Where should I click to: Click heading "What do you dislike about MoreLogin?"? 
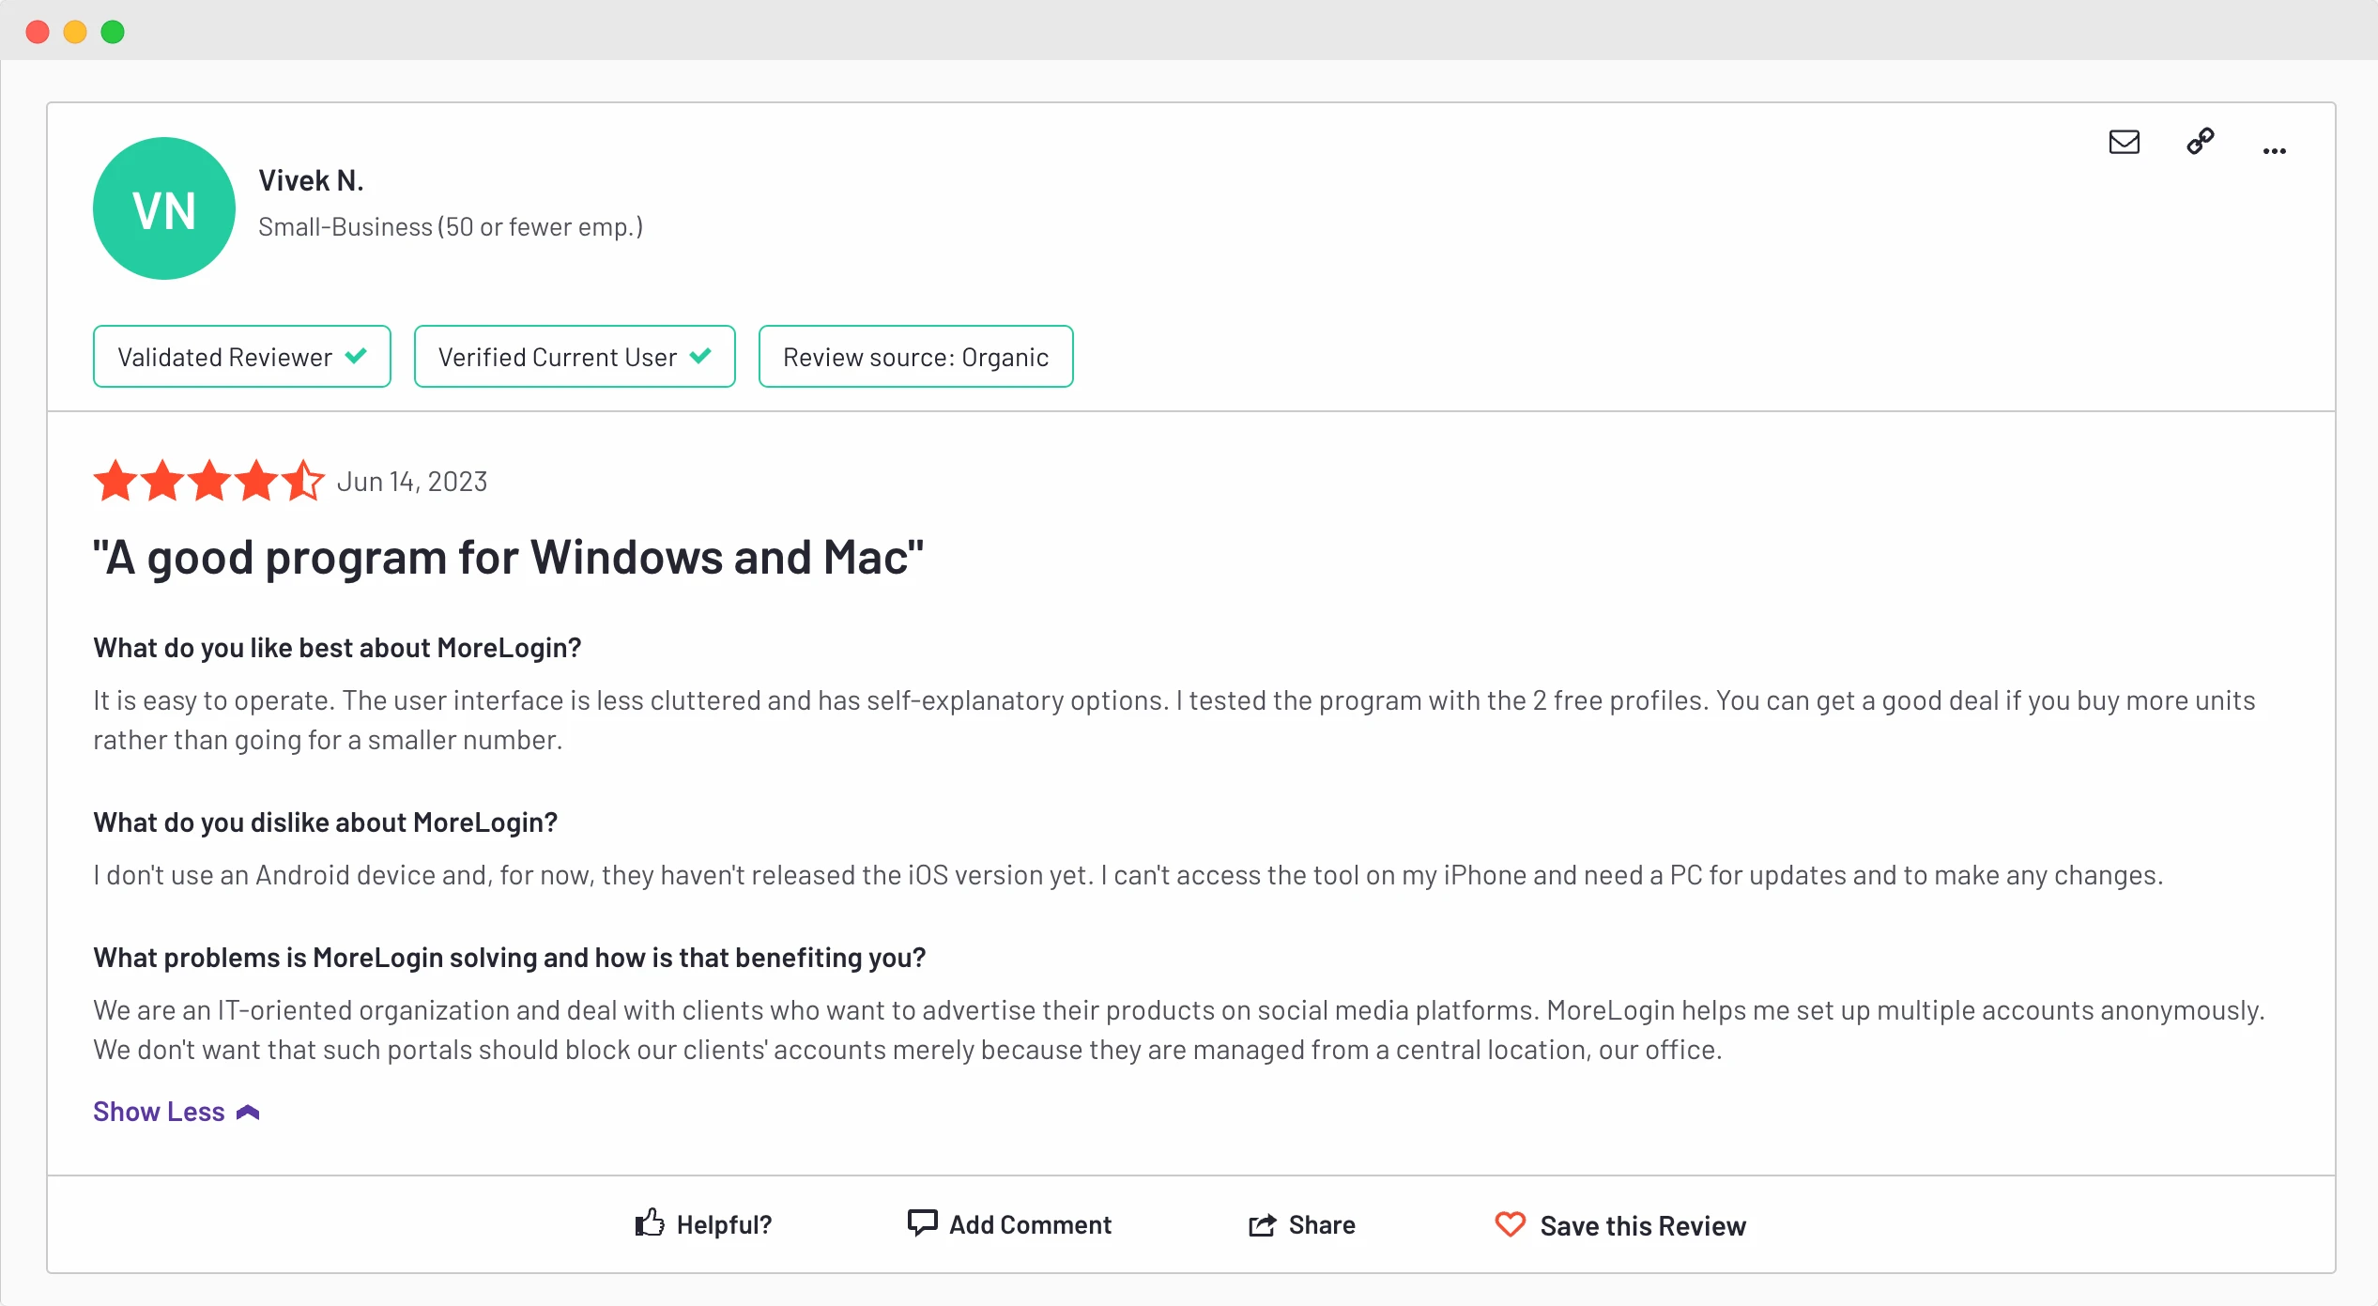click(326, 822)
